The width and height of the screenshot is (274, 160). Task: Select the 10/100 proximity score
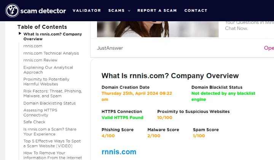165,118
